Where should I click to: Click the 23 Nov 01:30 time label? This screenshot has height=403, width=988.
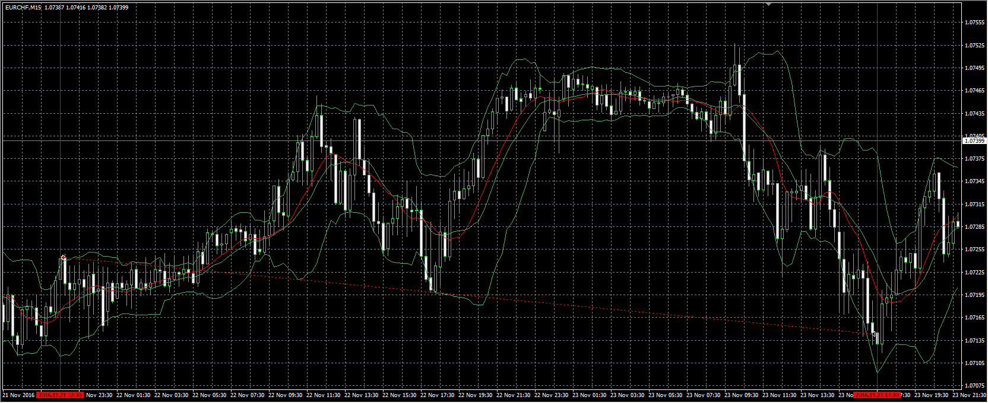coord(590,395)
